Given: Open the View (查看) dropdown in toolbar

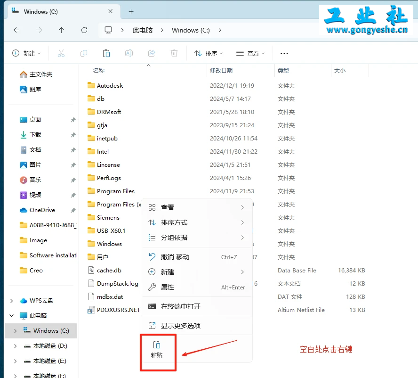Looking at the screenshot, I should 250,53.
